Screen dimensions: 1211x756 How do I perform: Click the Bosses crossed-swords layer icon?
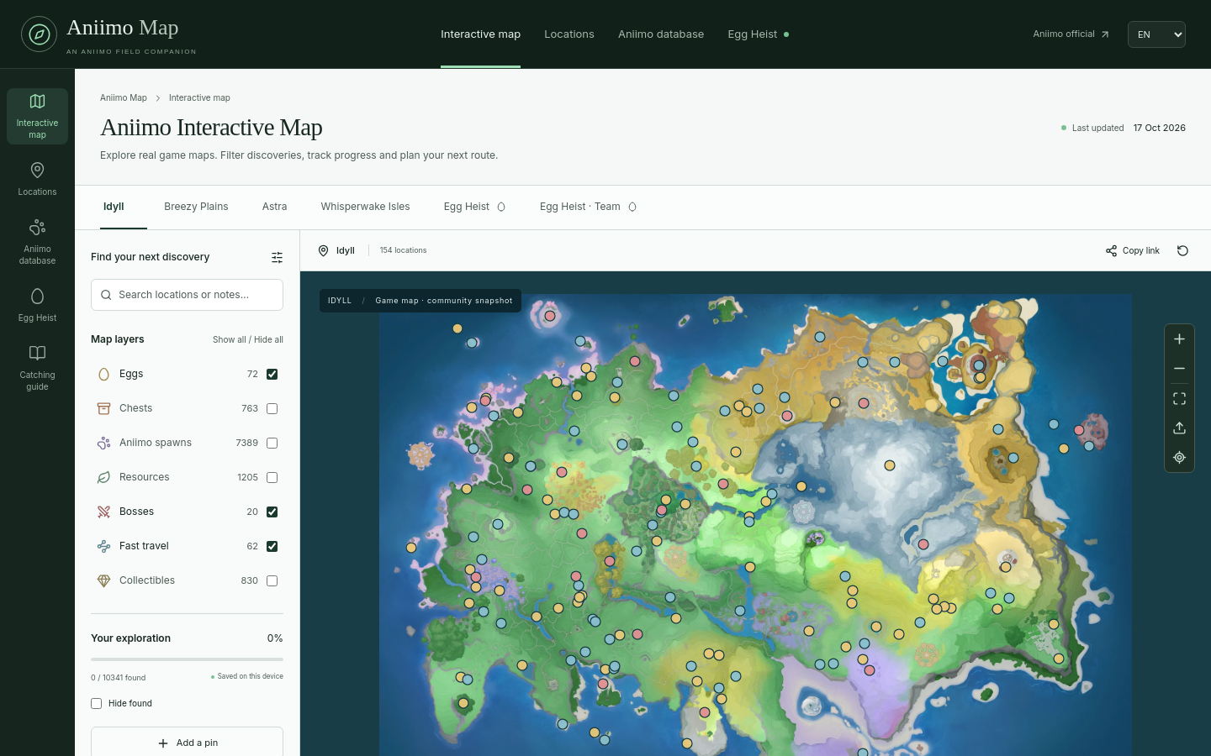click(x=103, y=512)
